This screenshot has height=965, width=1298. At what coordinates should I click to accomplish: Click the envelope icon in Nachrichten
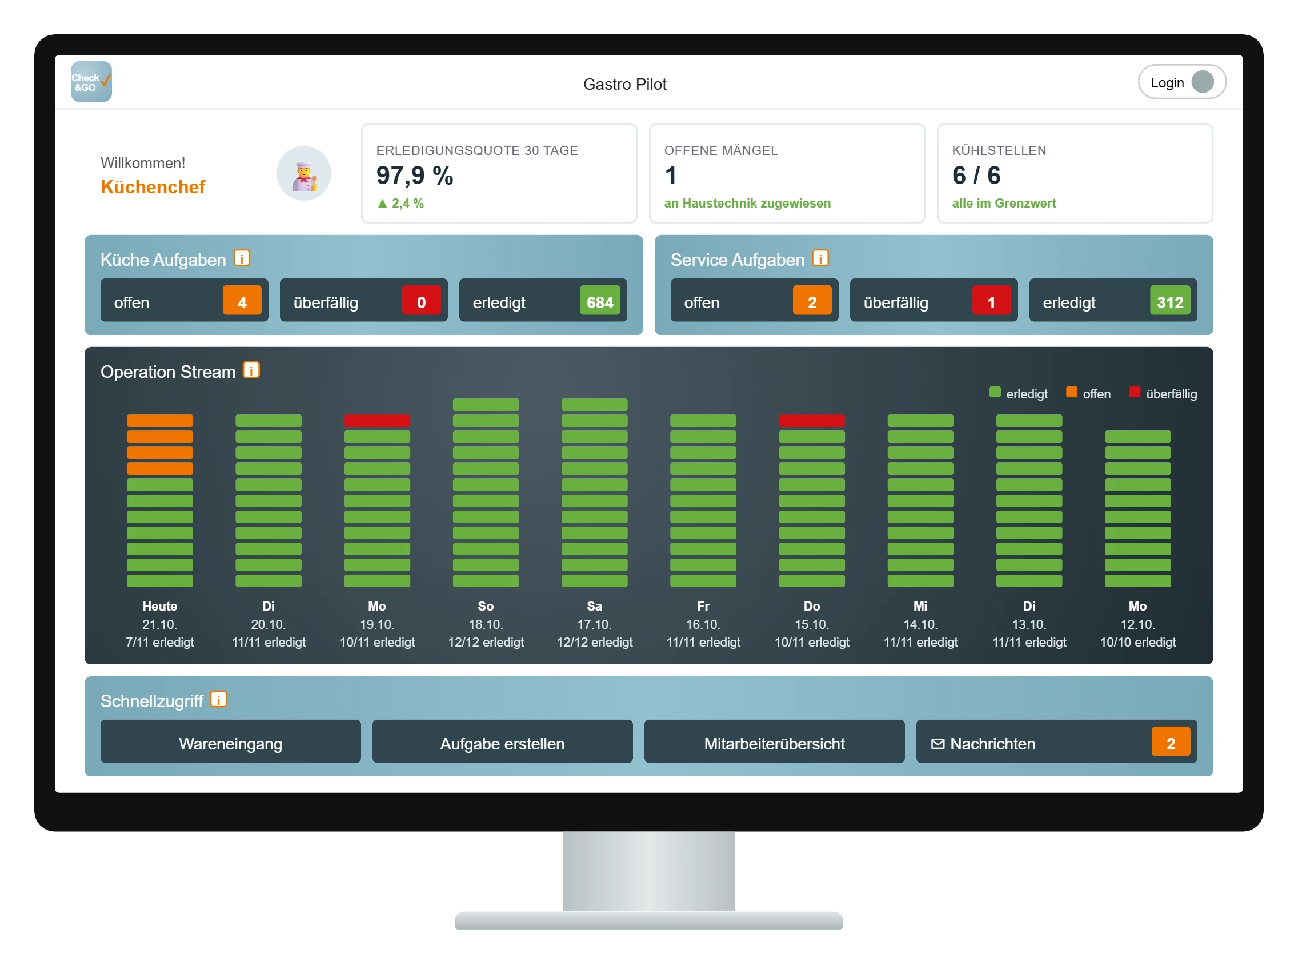click(x=938, y=744)
